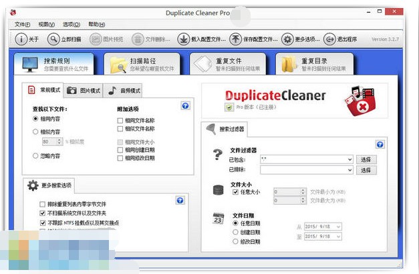Uncheck the 任意大小 checkbox
419x274 pixels.
[x=235, y=192]
